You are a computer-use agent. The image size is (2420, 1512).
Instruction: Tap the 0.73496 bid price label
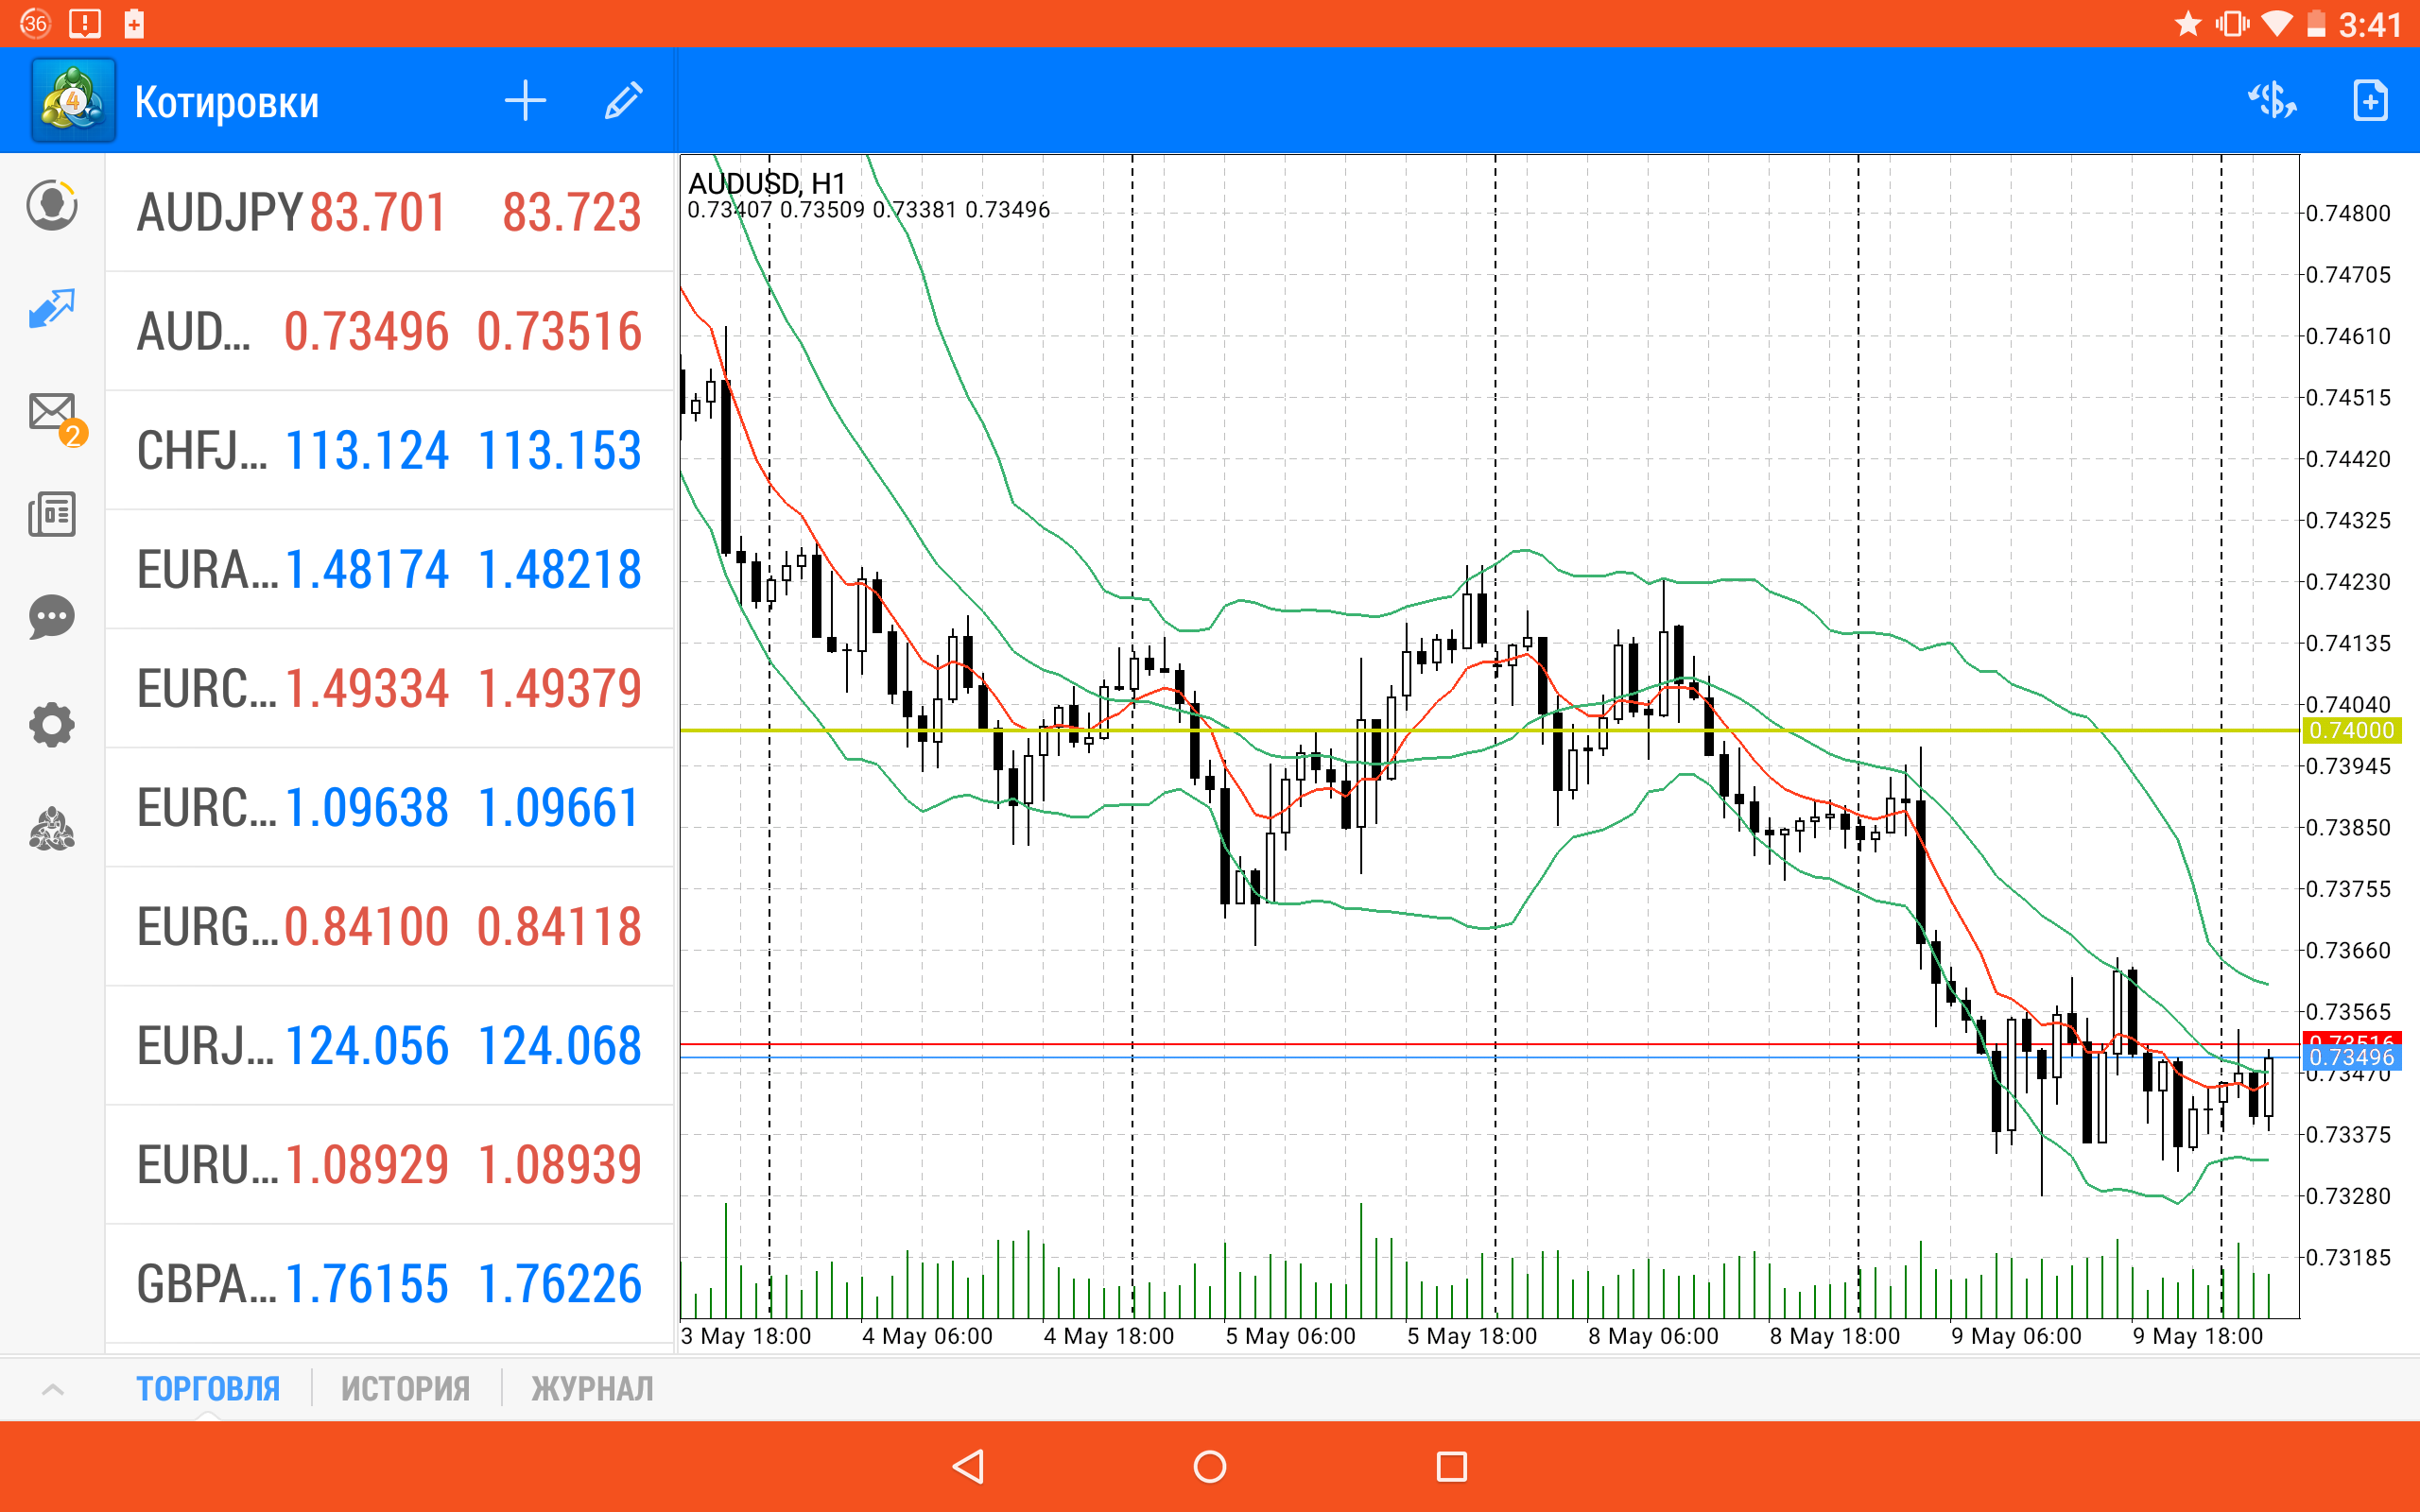(2351, 1057)
